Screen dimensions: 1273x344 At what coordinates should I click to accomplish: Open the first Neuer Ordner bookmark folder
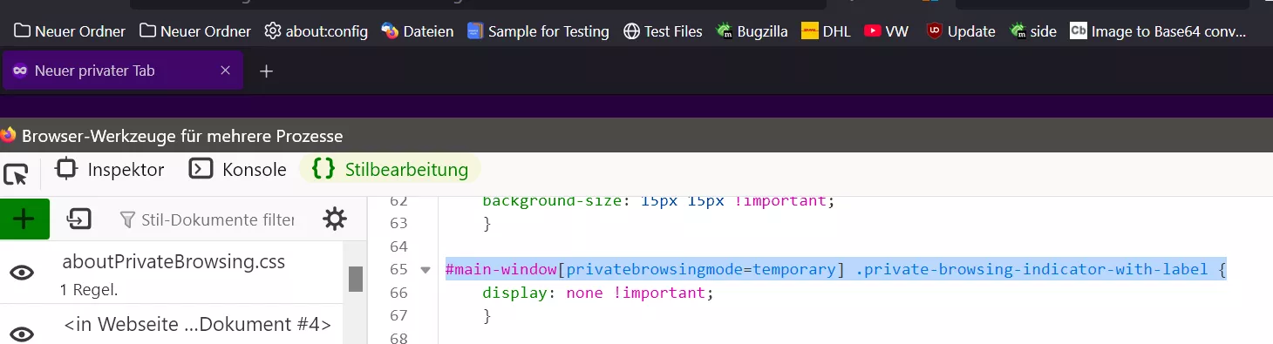(x=71, y=31)
